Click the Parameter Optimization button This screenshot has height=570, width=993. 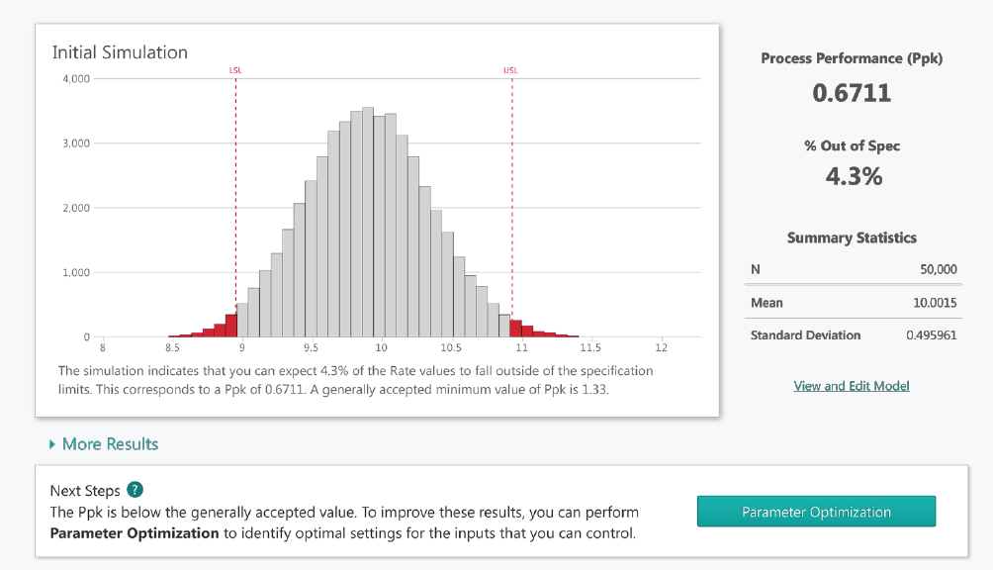(816, 512)
